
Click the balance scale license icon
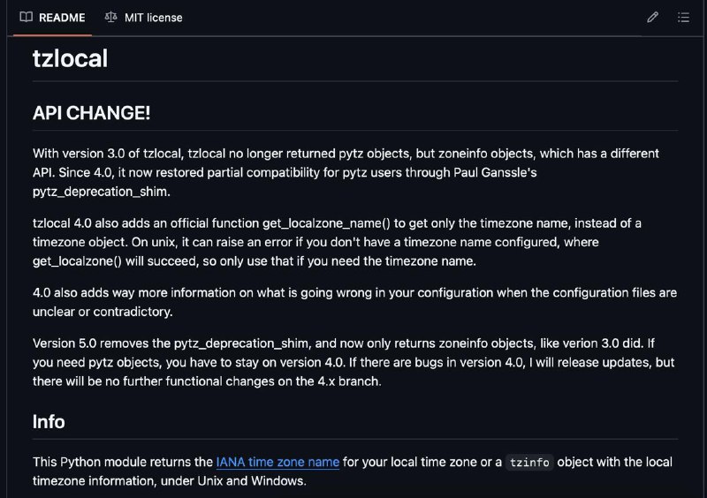tap(111, 17)
